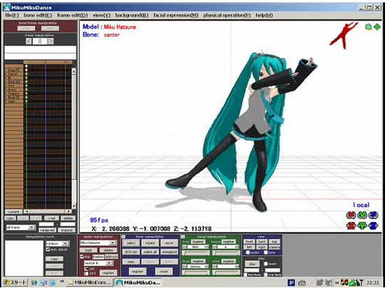Click previous brow expression arrow
385x288 pixels.
tap(185, 267)
